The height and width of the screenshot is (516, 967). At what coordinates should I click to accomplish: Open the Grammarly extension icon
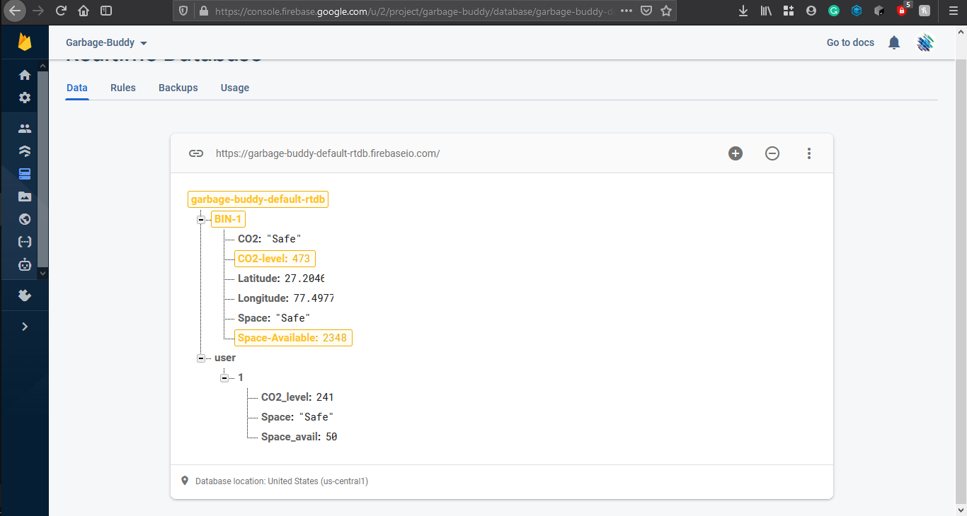(x=834, y=11)
